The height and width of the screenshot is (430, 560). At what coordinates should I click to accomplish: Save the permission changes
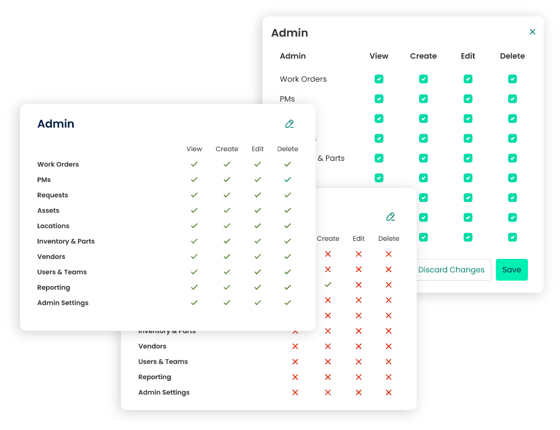pos(512,270)
